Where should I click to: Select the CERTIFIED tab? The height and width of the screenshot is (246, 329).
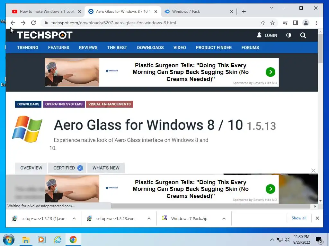pyautogui.click(x=67, y=168)
